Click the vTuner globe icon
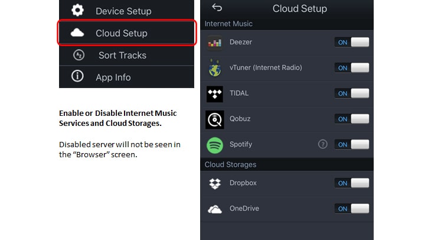Image resolution: width=428 pixels, height=240 pixels. point(215,68)
